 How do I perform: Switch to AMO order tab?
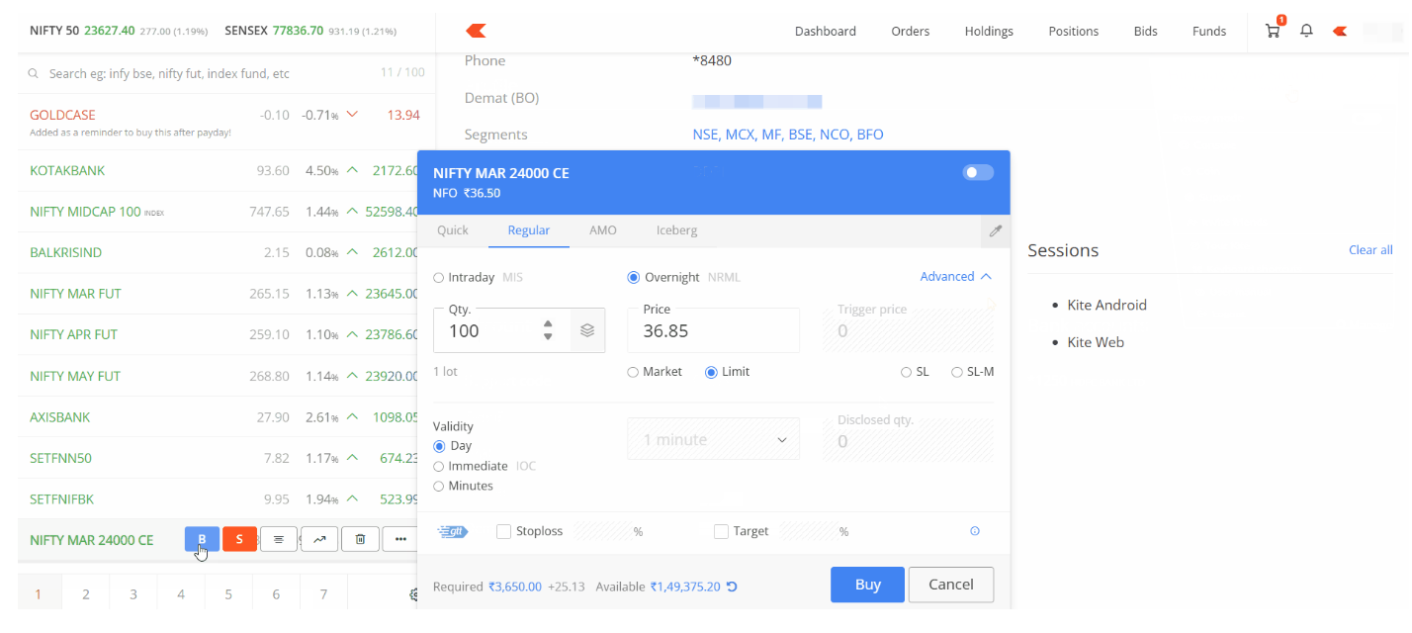coord(603,230)
